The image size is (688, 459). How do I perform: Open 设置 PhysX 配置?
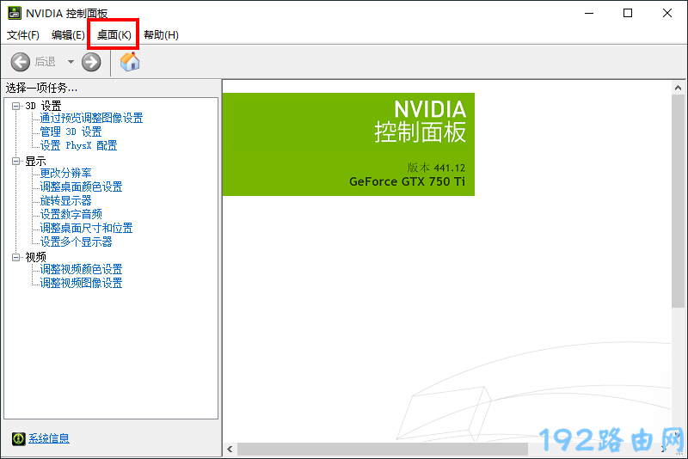coord(78,145)
